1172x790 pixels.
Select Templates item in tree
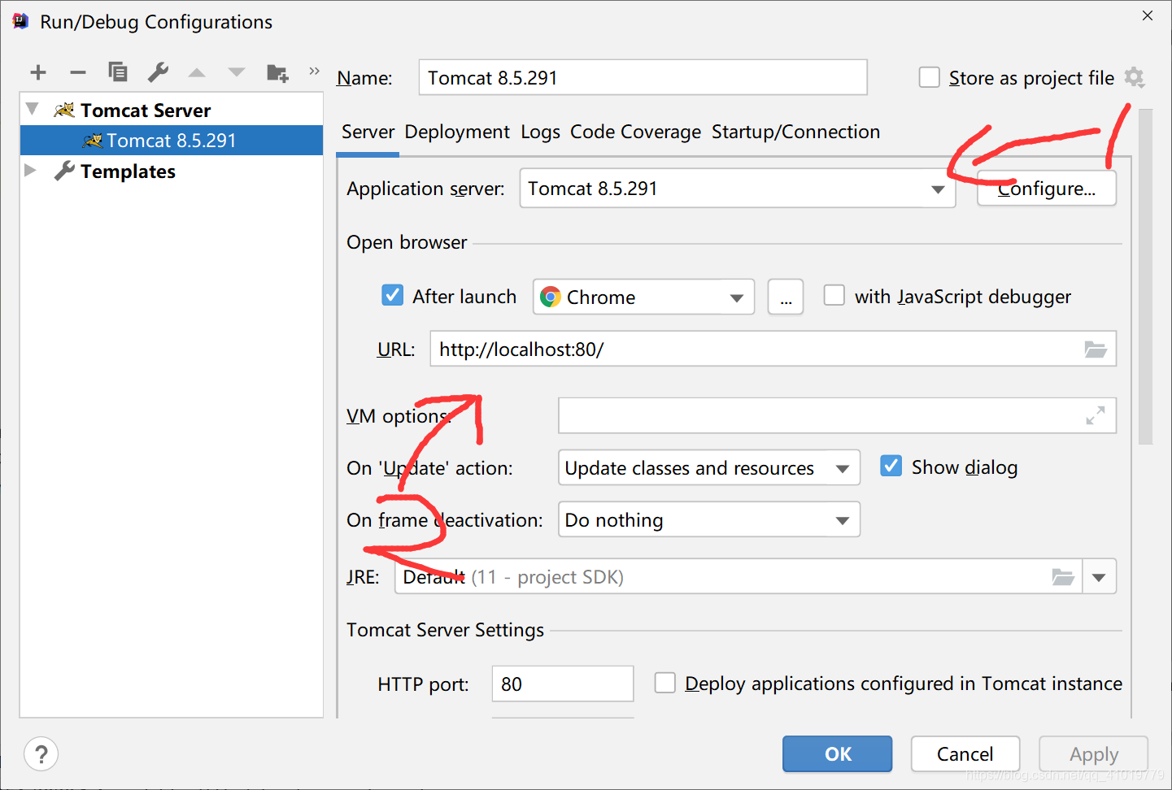[128, 171]
